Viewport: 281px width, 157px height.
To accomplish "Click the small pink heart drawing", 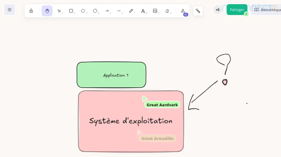I will 225,82.
